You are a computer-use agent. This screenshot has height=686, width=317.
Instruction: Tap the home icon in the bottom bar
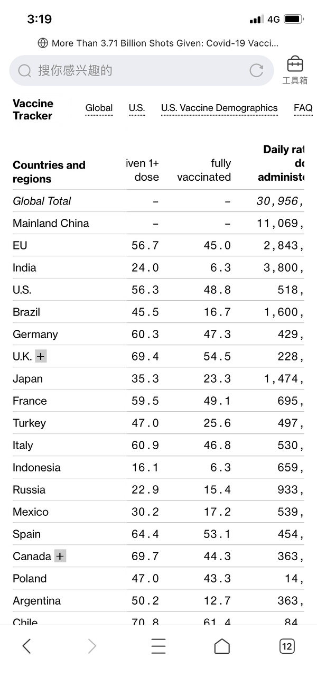[x=222, y=646]
